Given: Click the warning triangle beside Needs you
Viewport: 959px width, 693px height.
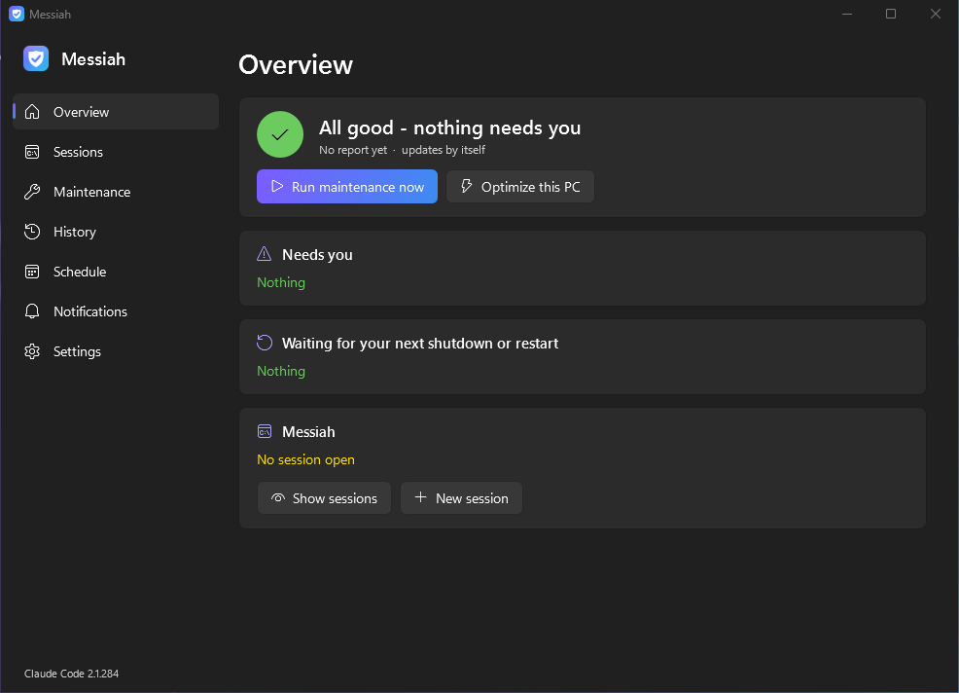Looking at the screenshot, I should pyautogui.click(x=265, y=254).
